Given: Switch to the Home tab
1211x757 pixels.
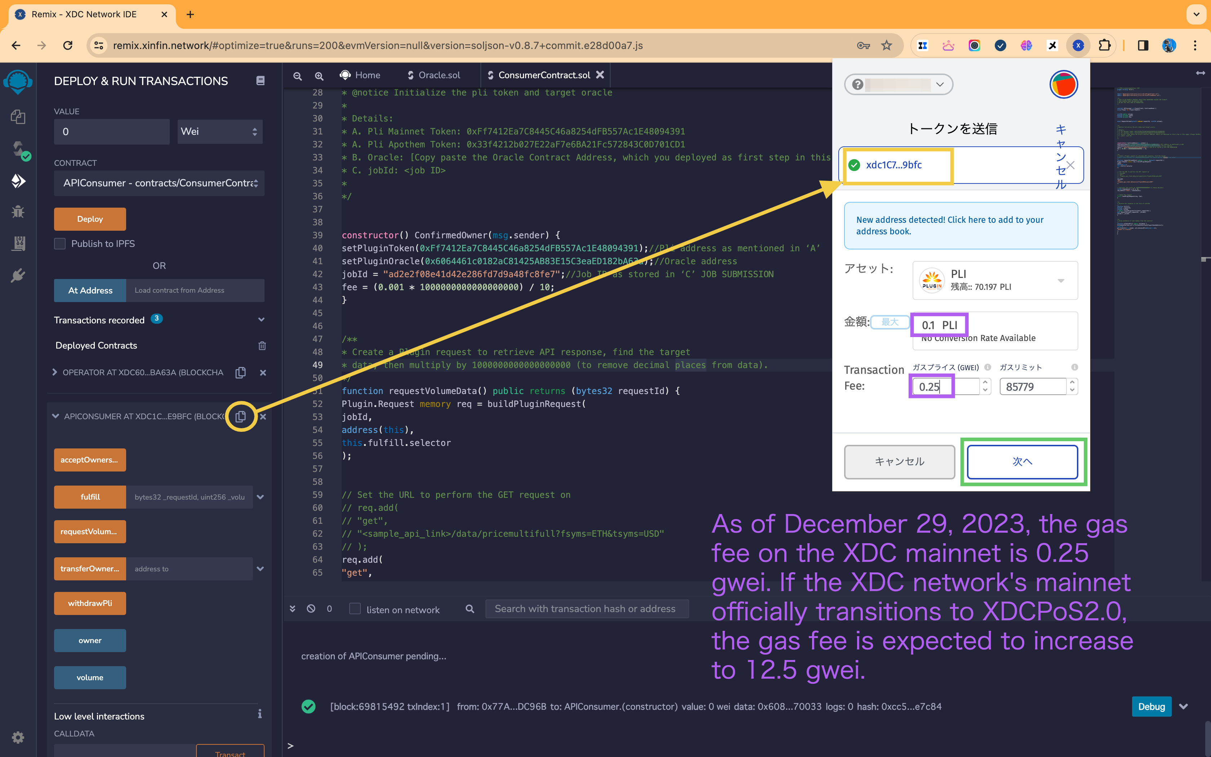Looking at the screenshot, I should [361, 75].
